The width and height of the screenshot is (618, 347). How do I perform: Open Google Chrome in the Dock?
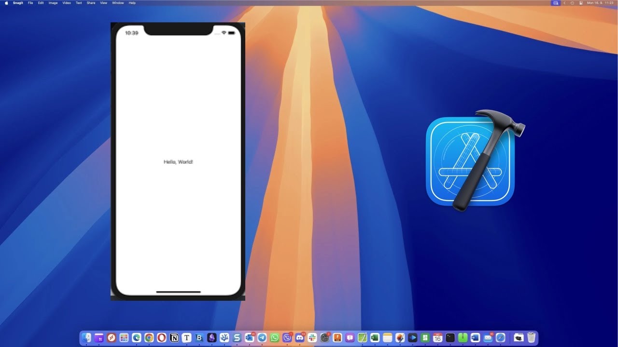pyautogui.click(x=149, y=338)
